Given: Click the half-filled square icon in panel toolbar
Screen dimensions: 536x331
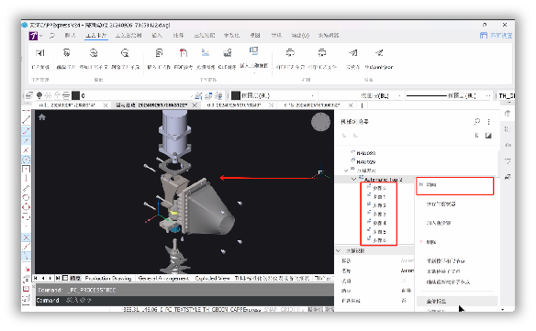Looking at the screenshot, I should (x=488, y=136).
